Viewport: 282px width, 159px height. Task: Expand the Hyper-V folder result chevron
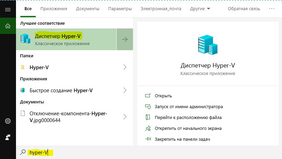(x=125, y=67)
